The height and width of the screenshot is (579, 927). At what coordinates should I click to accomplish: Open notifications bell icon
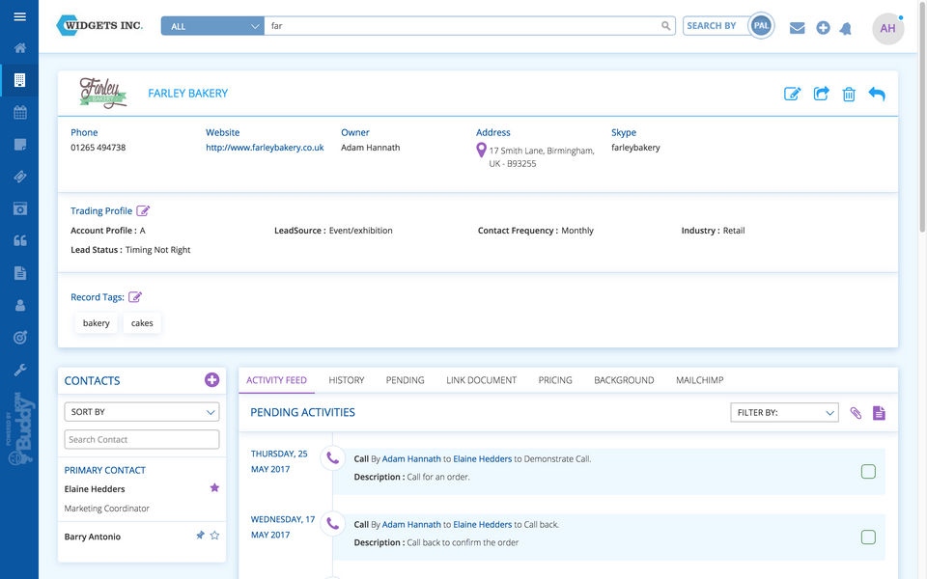(x=846, y=28)
